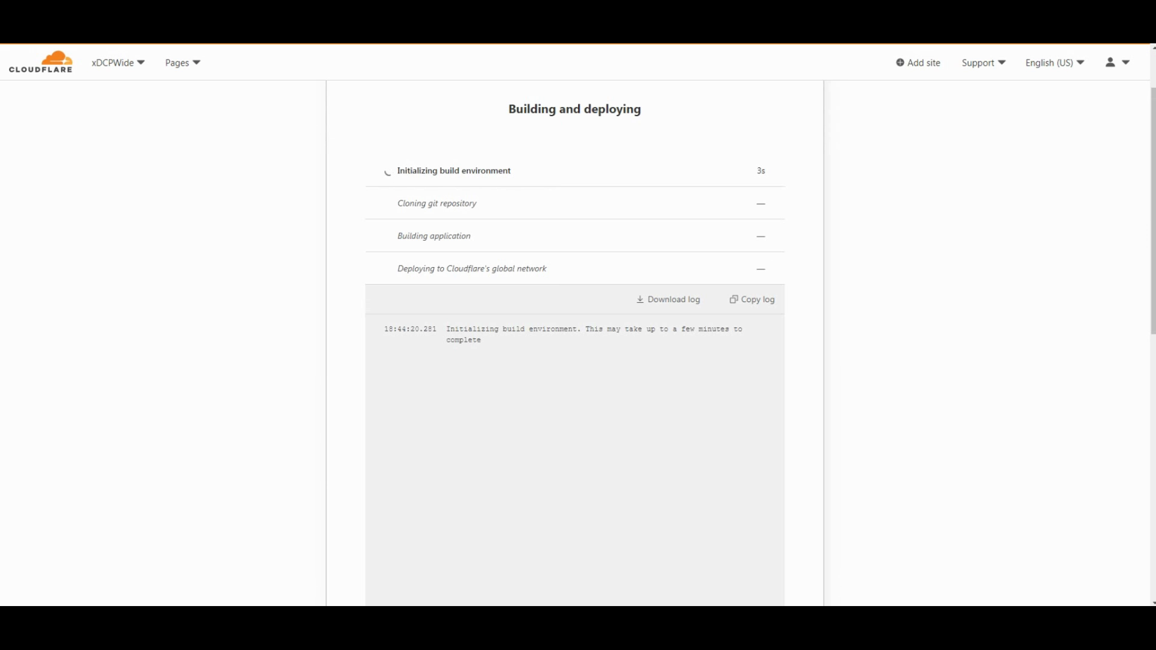Click the Download log arrow icon
This screenshot has width=1156, height=650.
click(640, 300)
